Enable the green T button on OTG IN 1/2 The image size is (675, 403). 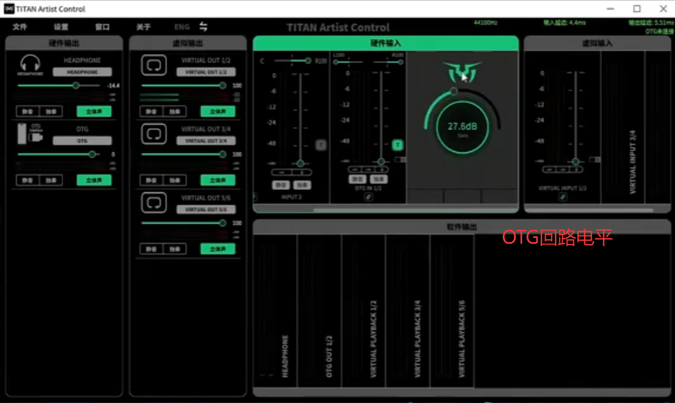[x=398, y=145]
